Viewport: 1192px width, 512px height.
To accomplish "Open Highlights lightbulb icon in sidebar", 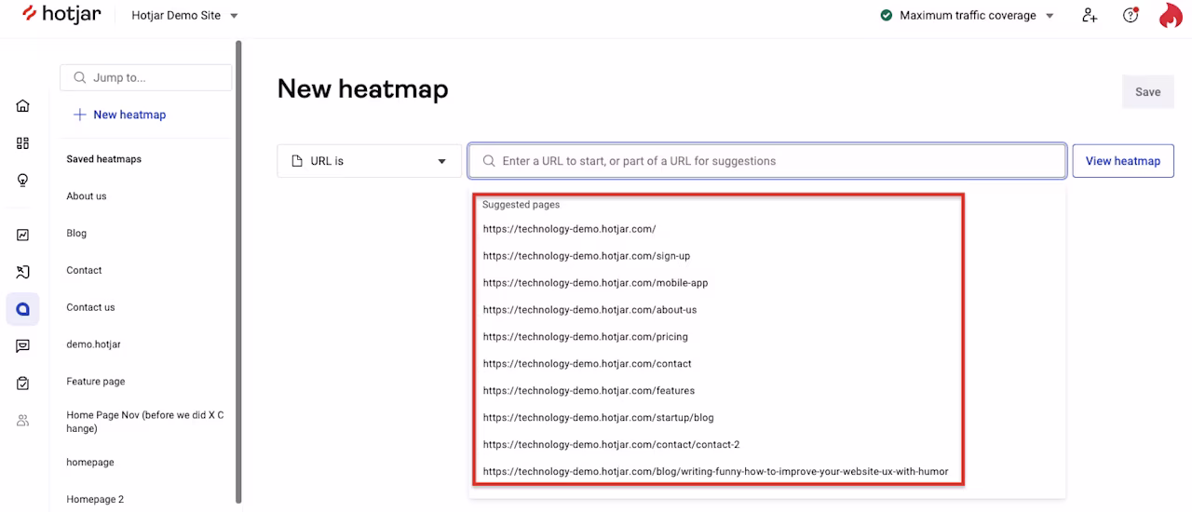I will point(22,181).
